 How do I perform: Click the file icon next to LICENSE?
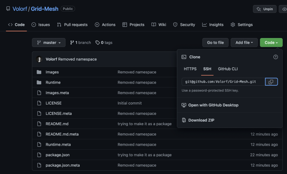(x=39, y=103)
